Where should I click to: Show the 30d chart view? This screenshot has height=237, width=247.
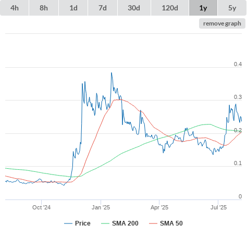pyautogui.click(x=134, y=8)
